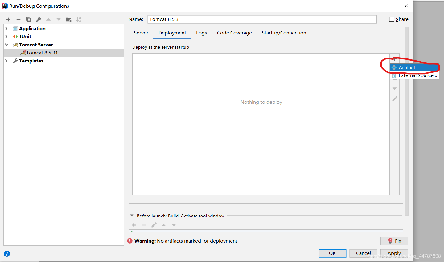The image size is (444, 262).
Task: Click the Cancel button
Action: [363, 253]
